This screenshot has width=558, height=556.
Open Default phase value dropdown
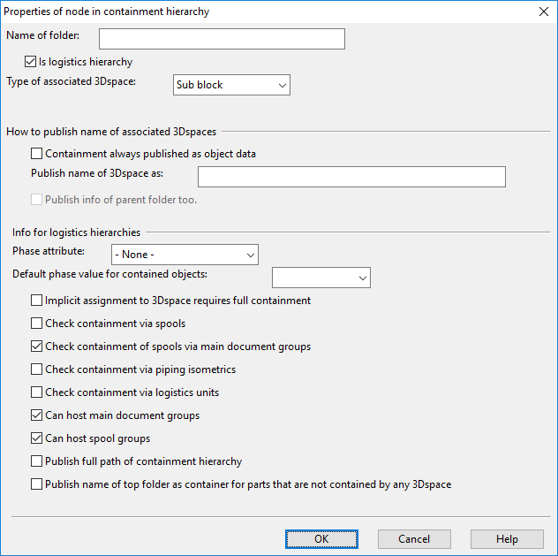tap(321, 278)
